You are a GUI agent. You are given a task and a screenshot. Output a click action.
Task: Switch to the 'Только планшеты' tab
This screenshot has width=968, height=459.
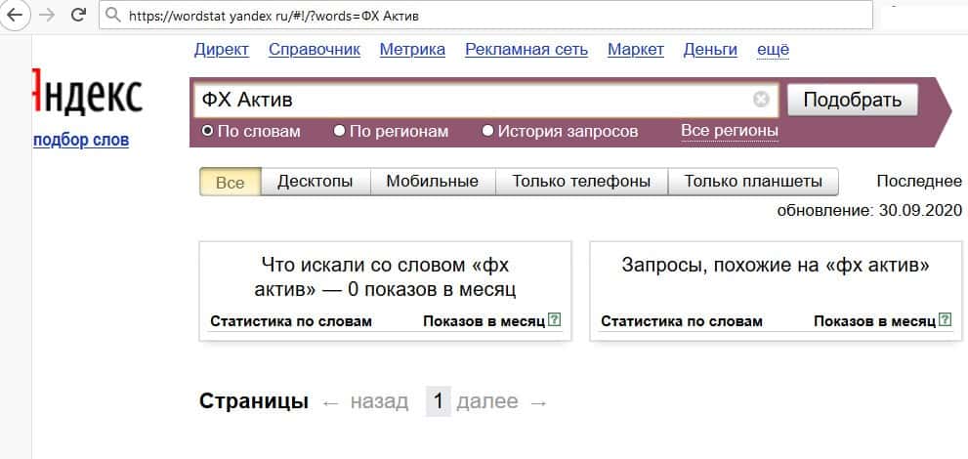pos(753,182)
